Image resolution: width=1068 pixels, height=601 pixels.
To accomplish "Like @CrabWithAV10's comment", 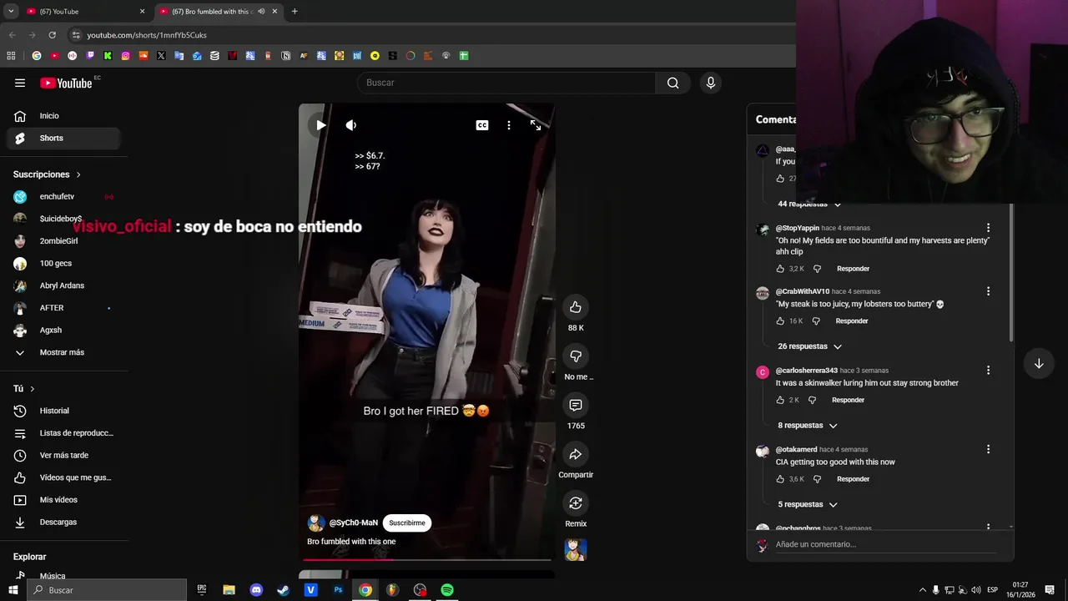I will pyautogui.click(x=780, y=321).
